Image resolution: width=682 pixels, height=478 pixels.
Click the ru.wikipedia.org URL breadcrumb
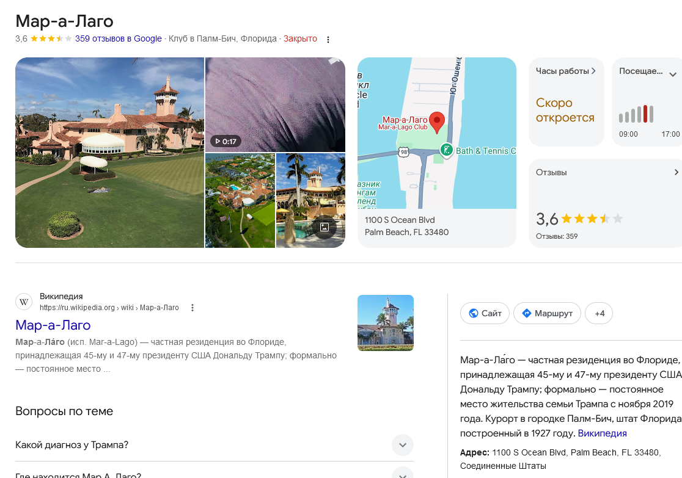(x=109, y=308)
